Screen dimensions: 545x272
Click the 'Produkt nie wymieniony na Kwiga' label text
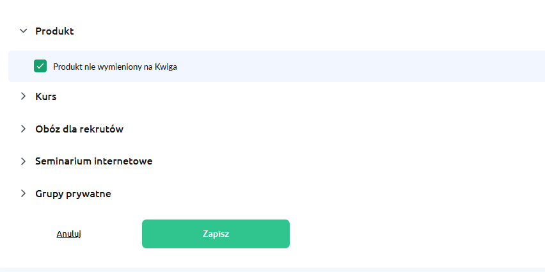click(x=115, y=67)
